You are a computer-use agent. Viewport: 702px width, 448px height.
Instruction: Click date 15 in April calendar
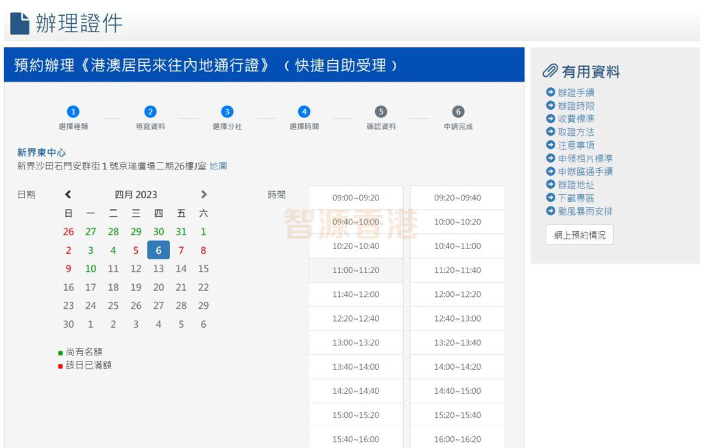click(203, 268)
